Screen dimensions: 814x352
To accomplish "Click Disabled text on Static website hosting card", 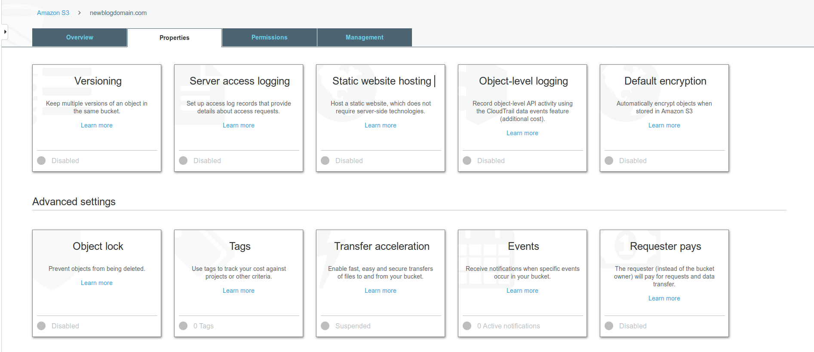I will [349, 161].
